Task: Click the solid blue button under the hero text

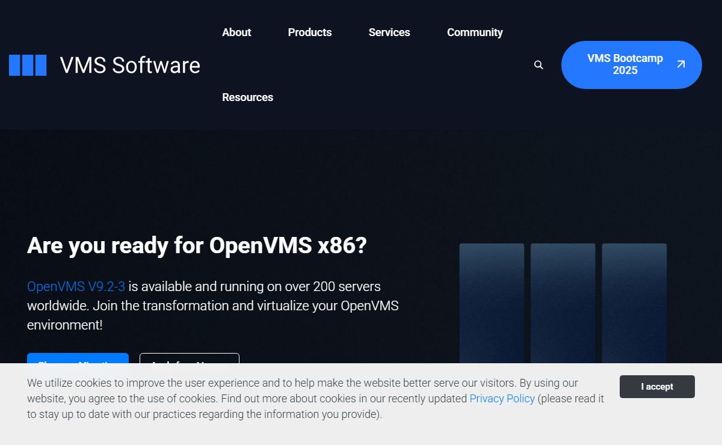Action: click(x=78, y=358)
